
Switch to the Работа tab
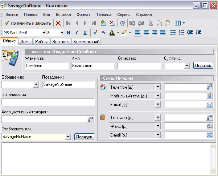pos(42,42)
